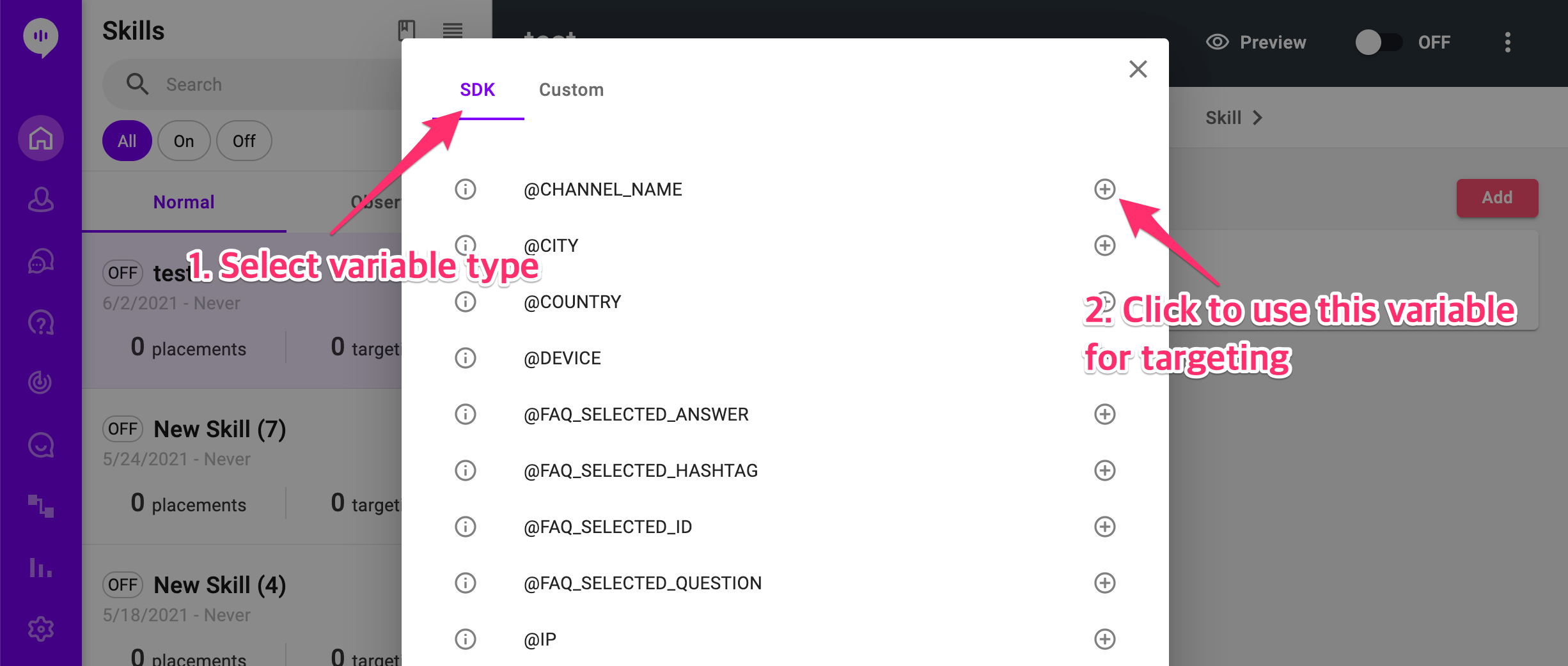Screen dimensions: 1568x666
Task: Show info for the @IP variable
Action: [x=466, y=639]
